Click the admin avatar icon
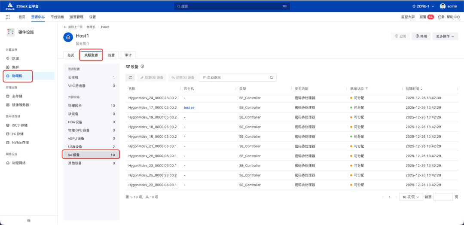 tap(443, 6)
